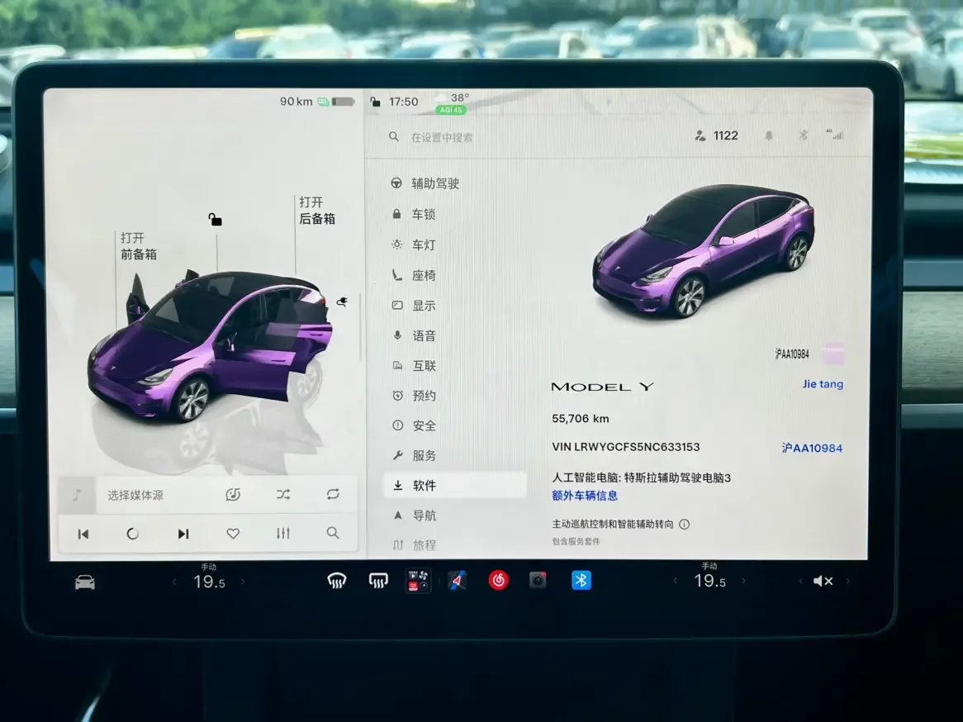Toggle shuffle playback
963x722 pixels.
coord(283,494)
